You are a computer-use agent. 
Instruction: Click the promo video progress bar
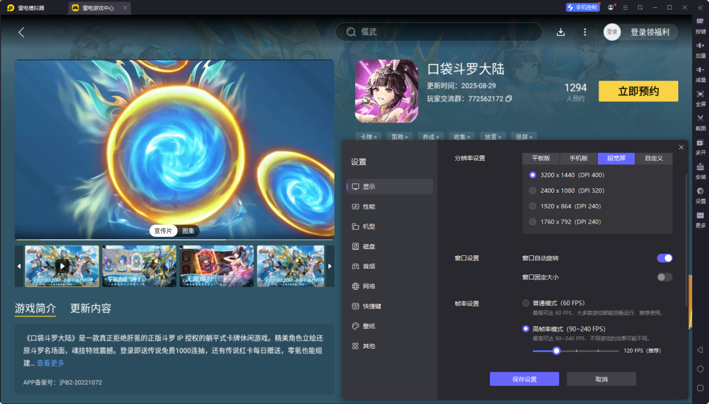pyautogui.click(x=174, y=240)
